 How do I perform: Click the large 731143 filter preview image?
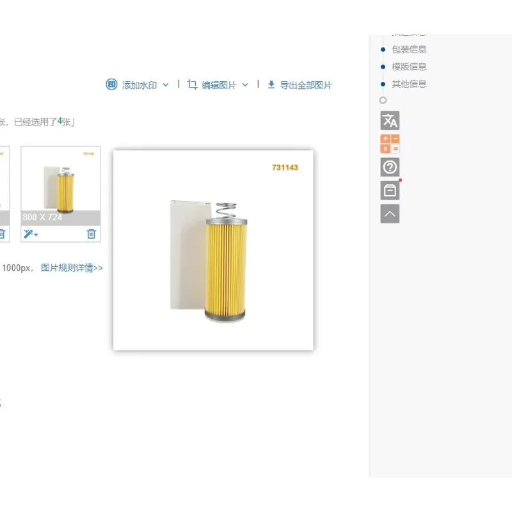[x=213, y=250]
